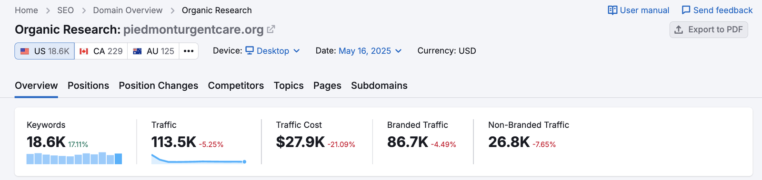762x180 pixels.
Task: Click the desktop monitor device icon
Action: (x=250, y=50)
